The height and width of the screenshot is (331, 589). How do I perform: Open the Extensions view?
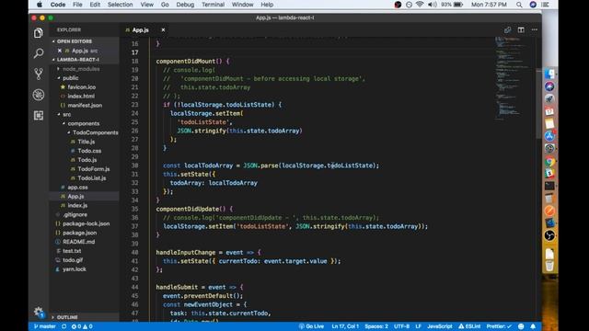point(39,116)
